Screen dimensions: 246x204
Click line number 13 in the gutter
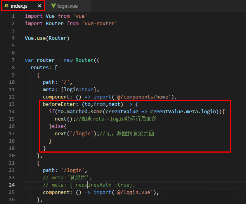coord(12,104)
